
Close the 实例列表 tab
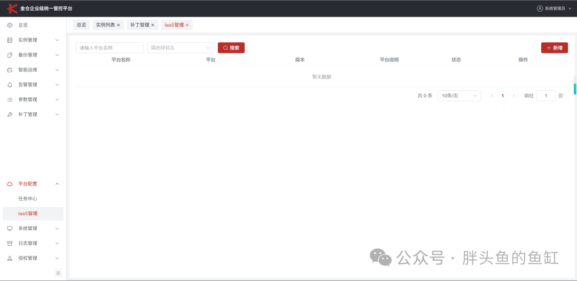(x=118, y=25)
